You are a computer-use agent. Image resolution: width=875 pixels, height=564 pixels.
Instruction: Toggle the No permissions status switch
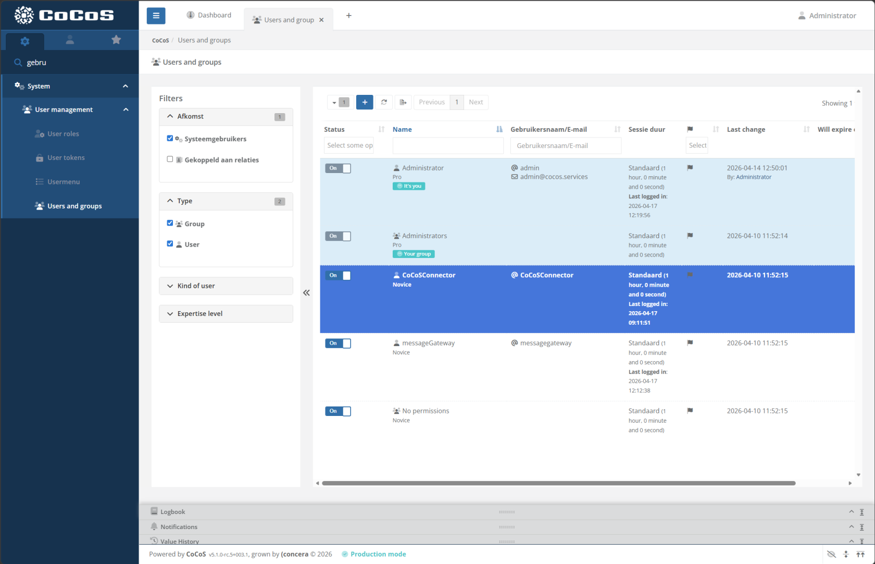338,411
